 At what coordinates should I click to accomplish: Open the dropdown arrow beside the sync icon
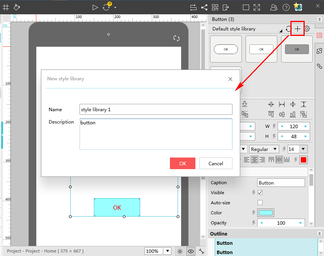(115, 8)
